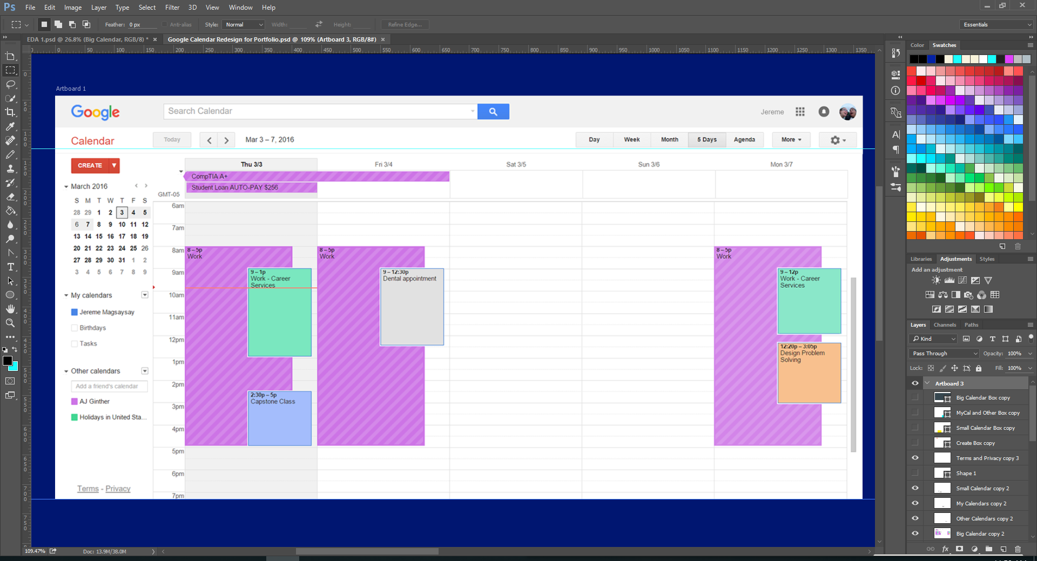Hide the Big Calendar copy 2 layer
This screenshot has height=561, width=1037.
coord(915,533)
